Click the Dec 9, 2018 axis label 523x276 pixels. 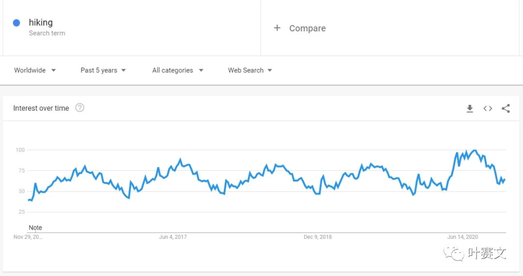(x=318, y=237)
